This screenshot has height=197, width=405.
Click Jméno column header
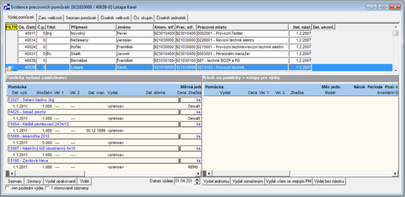coord(135,27)
